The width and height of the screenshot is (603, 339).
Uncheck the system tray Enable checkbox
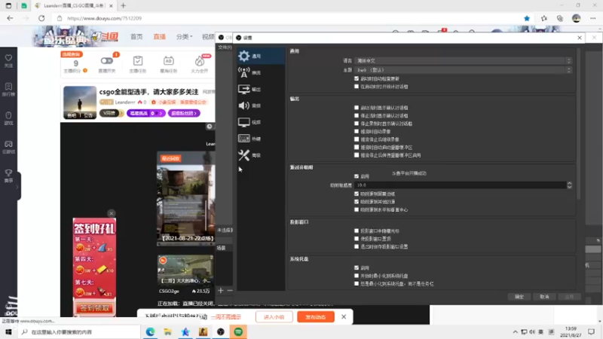357,267
